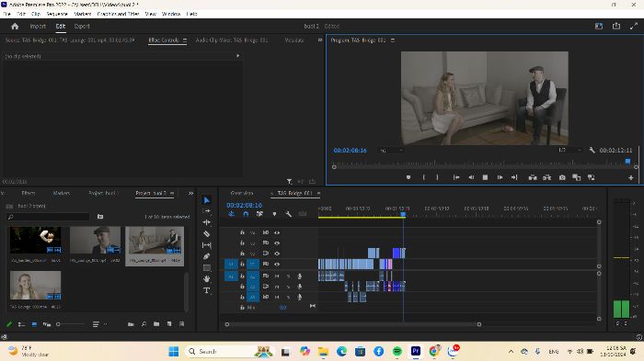Select the Pen tool in the tools panel
This screenshot has width=644, height=361.
pyautogui.click(x=207, y=256)
